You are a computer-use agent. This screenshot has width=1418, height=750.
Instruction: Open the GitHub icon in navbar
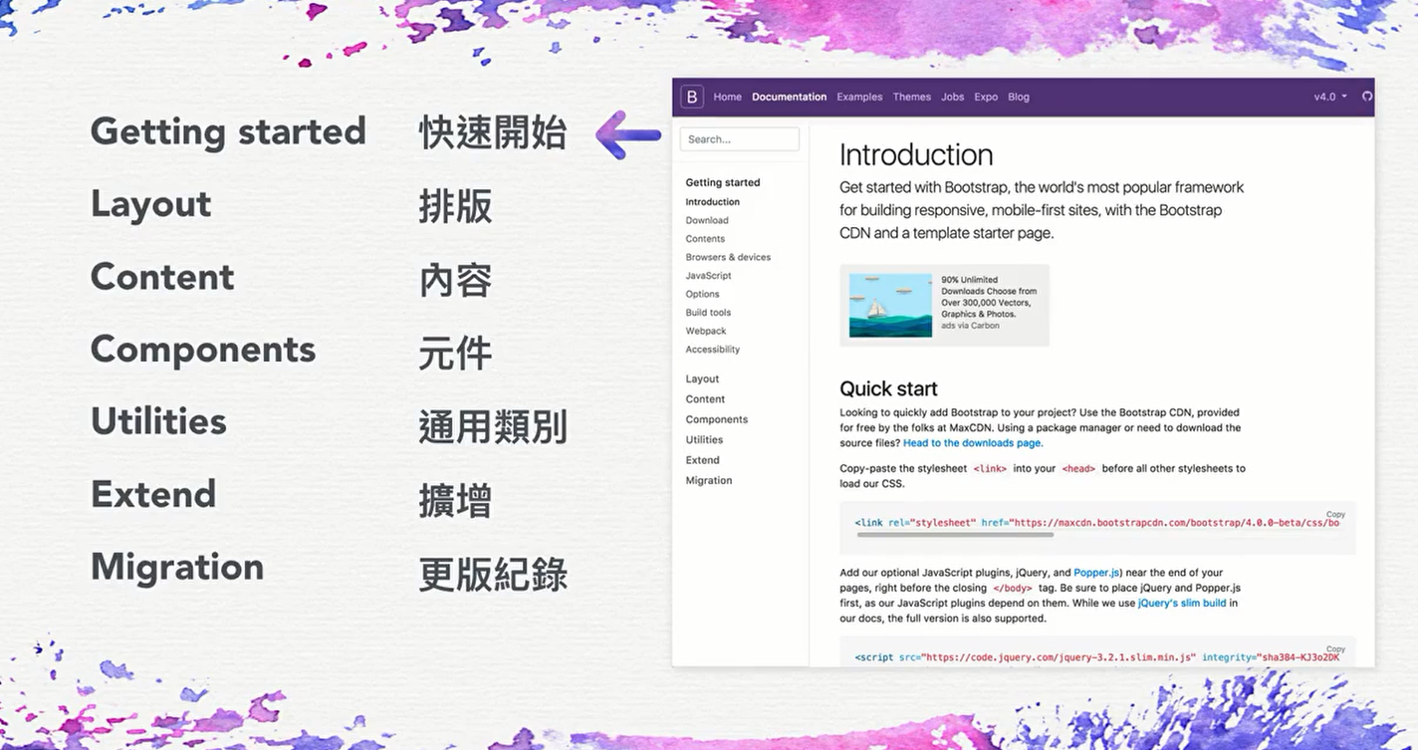click(x=1366, y=97)
